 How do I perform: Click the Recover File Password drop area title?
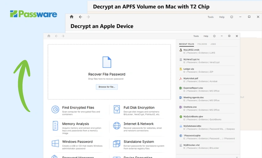[x=107, y=74]
